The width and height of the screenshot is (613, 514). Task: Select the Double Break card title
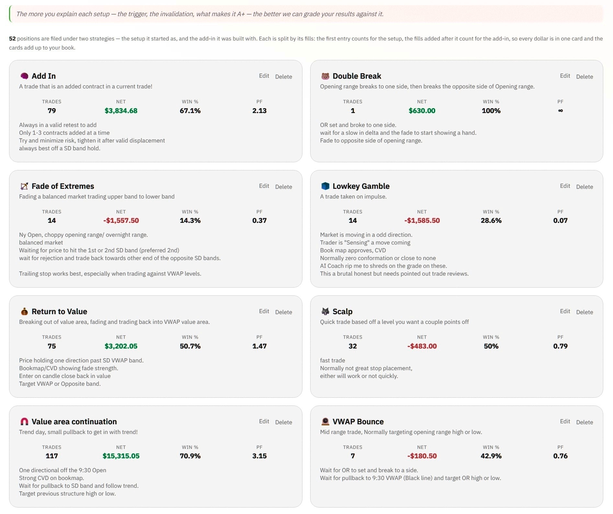pos(357,76)
